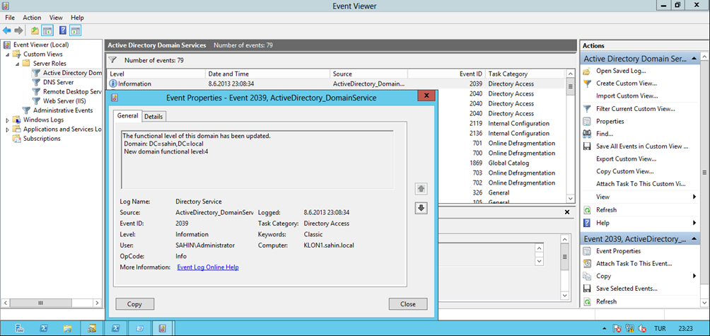
Task: Toggle the Show/Hide Action Pane toolbar icon
Action: click(x=75, y=31)
